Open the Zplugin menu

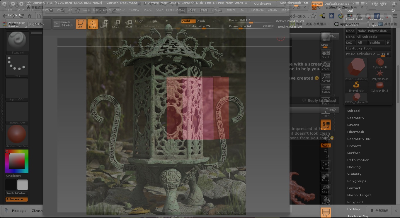coord(273,10)
